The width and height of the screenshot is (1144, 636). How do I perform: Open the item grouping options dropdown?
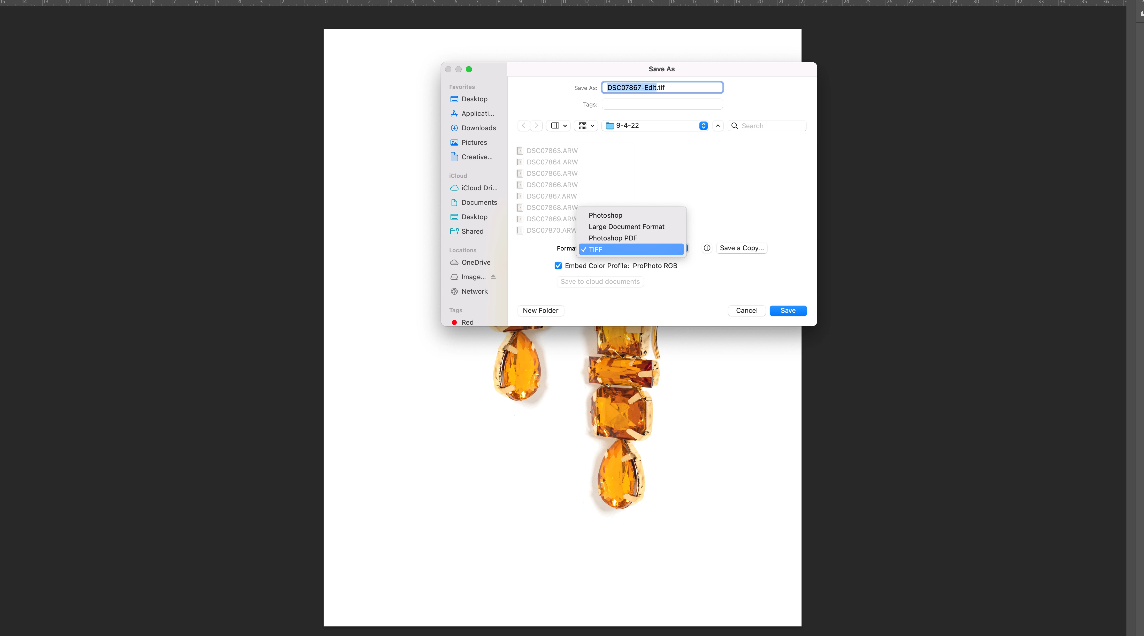(x=586, y=126)
